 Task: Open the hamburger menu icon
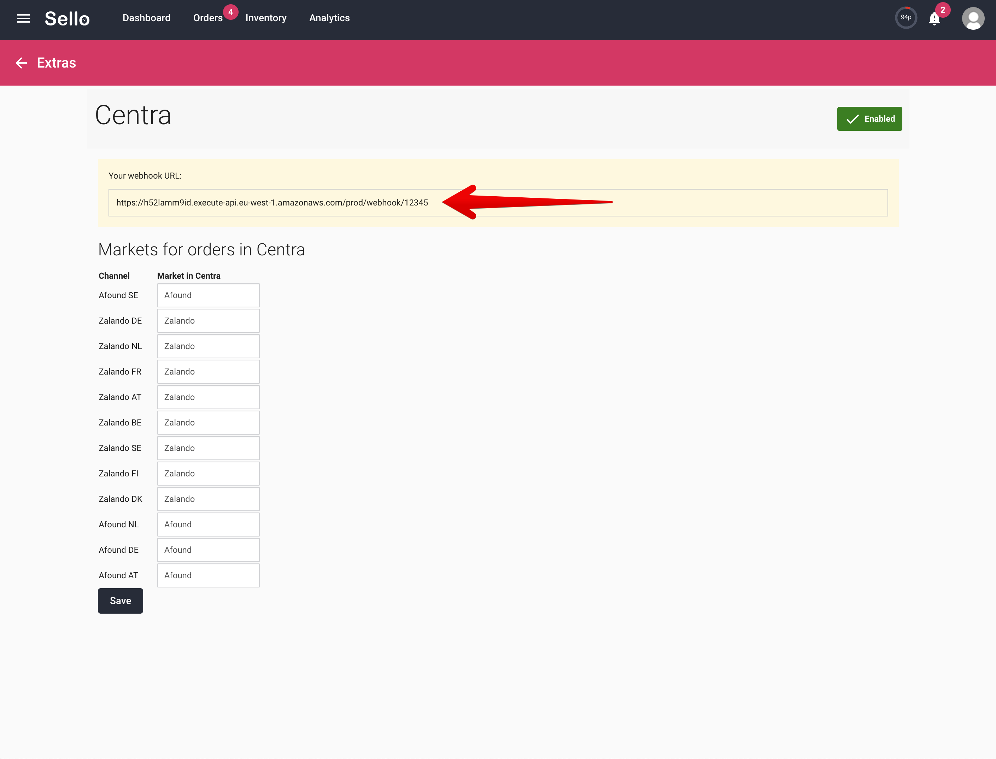pos(23,18)
